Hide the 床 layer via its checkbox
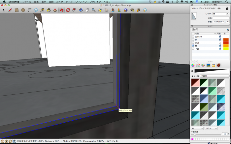This screenshot has width=231, height=144. point(220,39)
